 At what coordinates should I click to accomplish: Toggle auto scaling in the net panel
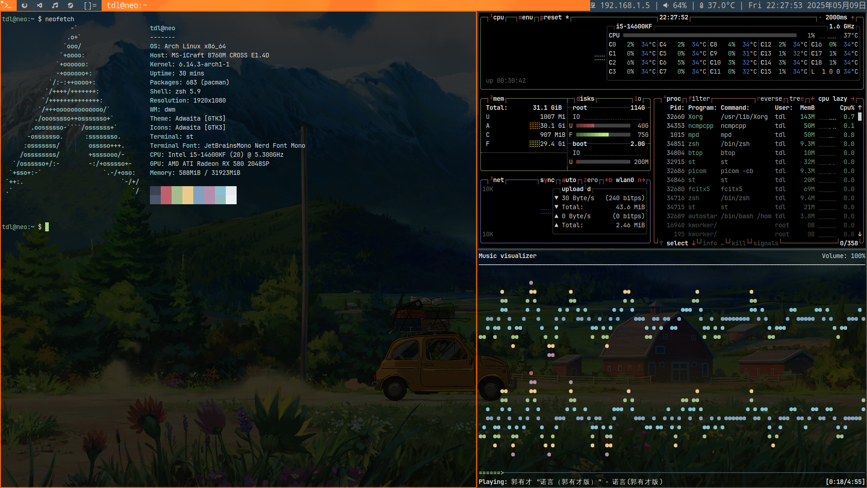click(x=569, y=180)
